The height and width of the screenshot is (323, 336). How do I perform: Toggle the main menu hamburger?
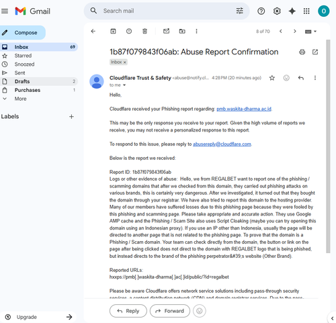tap(5, 11)
